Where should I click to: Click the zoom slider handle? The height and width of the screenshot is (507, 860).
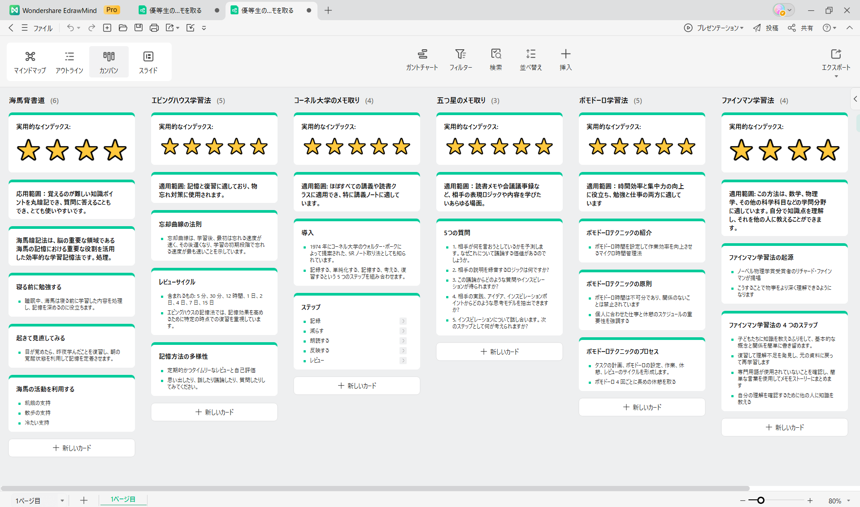[760, 500]
